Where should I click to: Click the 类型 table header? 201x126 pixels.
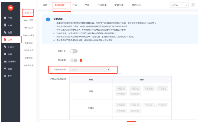click(x=91, y=80)
